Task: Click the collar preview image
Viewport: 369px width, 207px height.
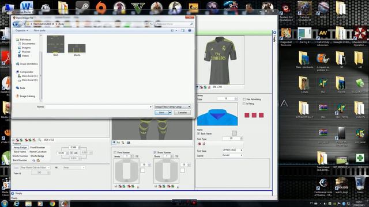Action: 217,114
